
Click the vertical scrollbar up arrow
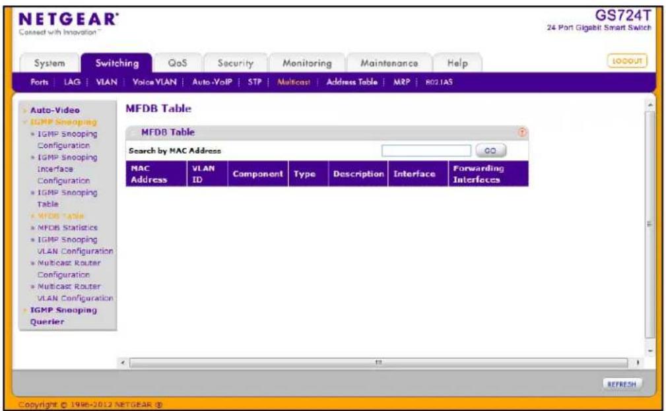pyautogui.click(x=650, y=105)
